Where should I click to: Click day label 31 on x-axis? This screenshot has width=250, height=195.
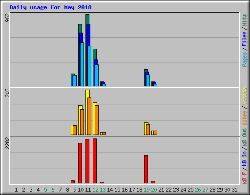pos(234,190)
